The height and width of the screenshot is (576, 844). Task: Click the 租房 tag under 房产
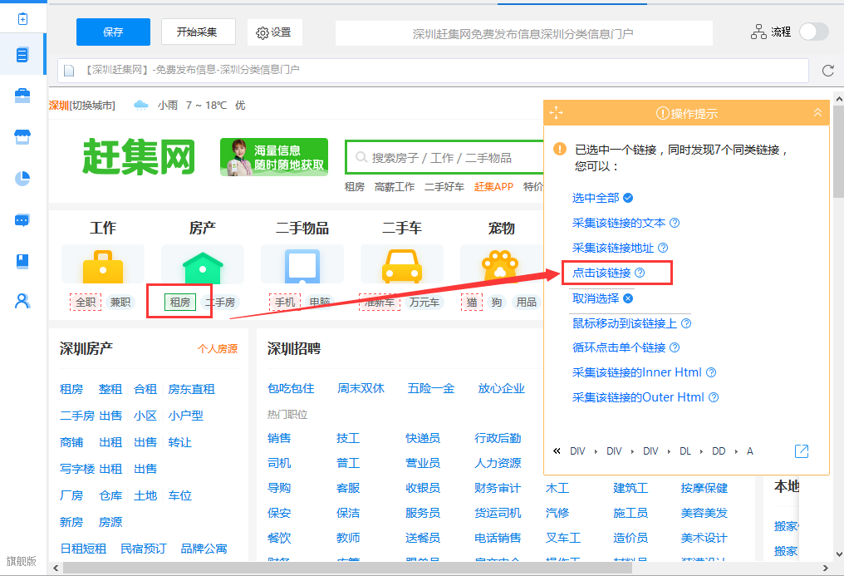pyautogui.click(x=179, y=302)
